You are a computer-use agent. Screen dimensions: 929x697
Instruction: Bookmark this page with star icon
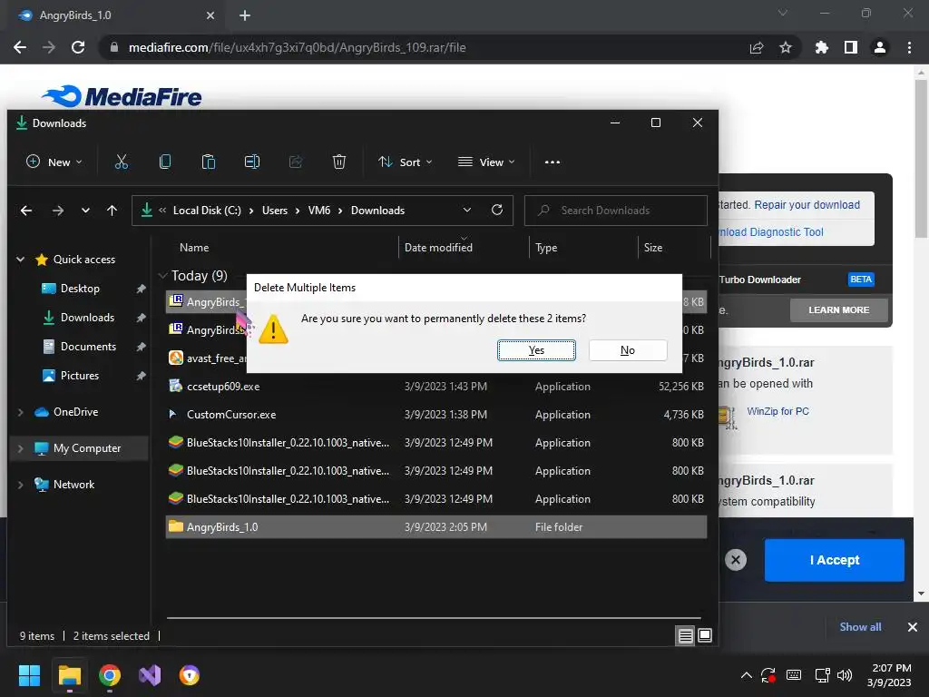786,47
